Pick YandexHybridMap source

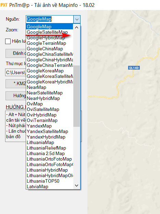coord(50,137)
